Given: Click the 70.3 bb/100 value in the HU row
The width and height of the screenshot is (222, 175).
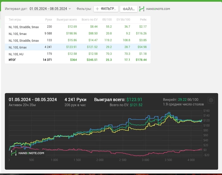Looking at the screenshot, I should [x=109, y=54].
